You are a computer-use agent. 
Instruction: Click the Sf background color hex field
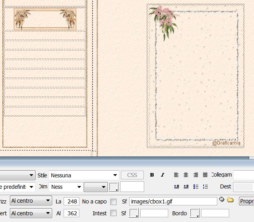154,213
